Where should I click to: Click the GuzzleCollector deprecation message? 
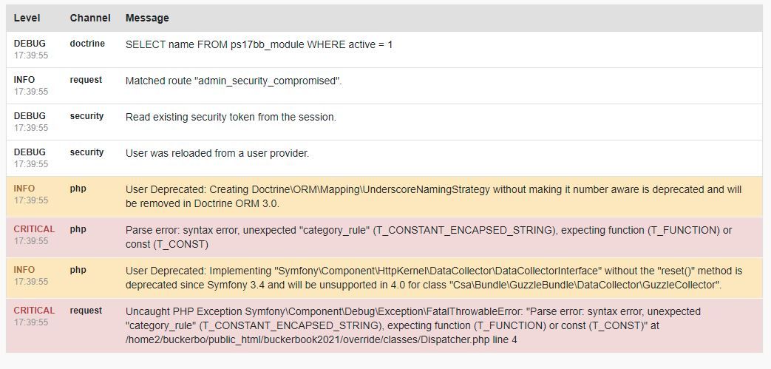click(x=434, y=278)
